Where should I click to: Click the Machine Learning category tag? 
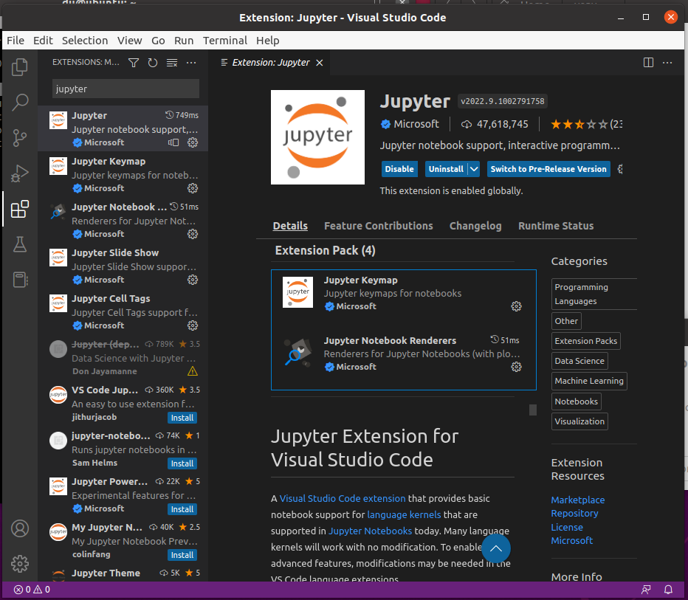pos(589,381)
